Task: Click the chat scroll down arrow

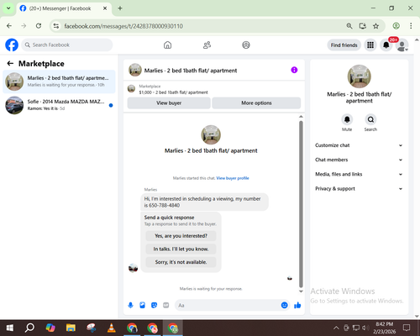Action: click(301, 291)
